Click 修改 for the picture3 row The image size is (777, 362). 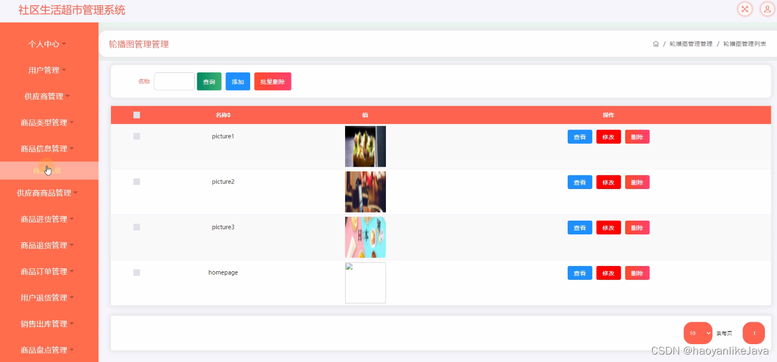608,228
